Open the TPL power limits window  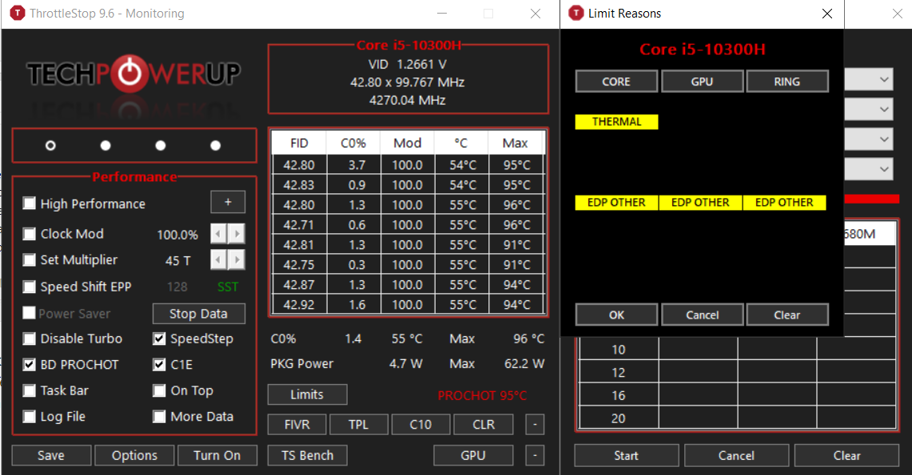coord(359,425)
